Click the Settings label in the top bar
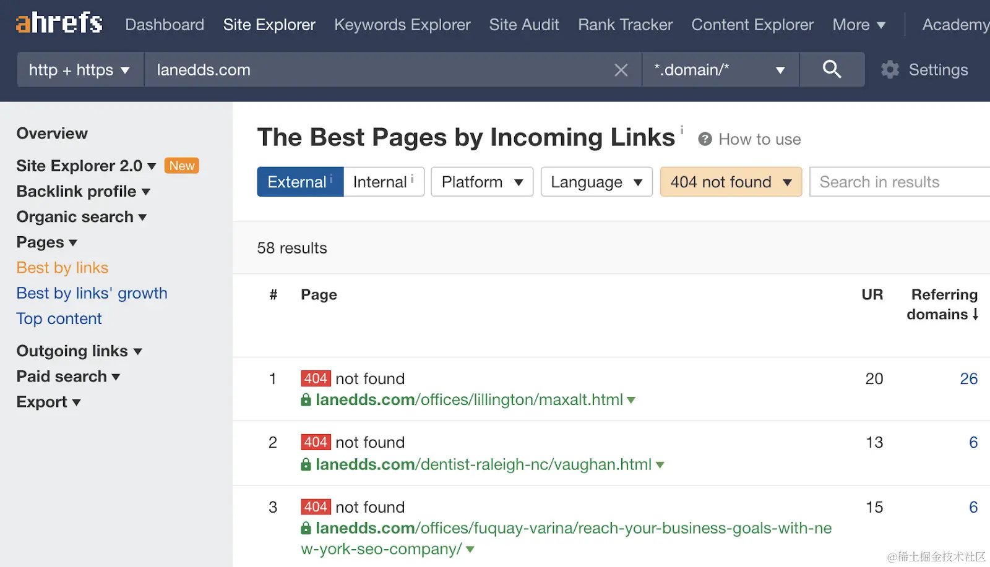 click(x=938, y=70)
